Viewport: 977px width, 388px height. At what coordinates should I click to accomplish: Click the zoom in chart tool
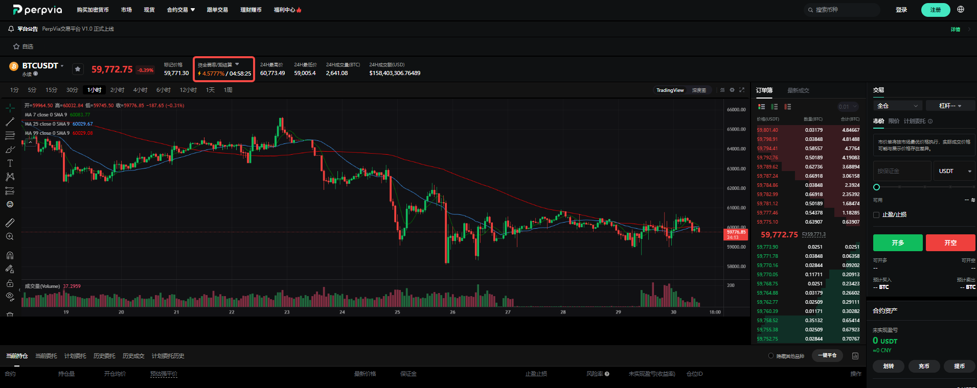tap(10, 236)
